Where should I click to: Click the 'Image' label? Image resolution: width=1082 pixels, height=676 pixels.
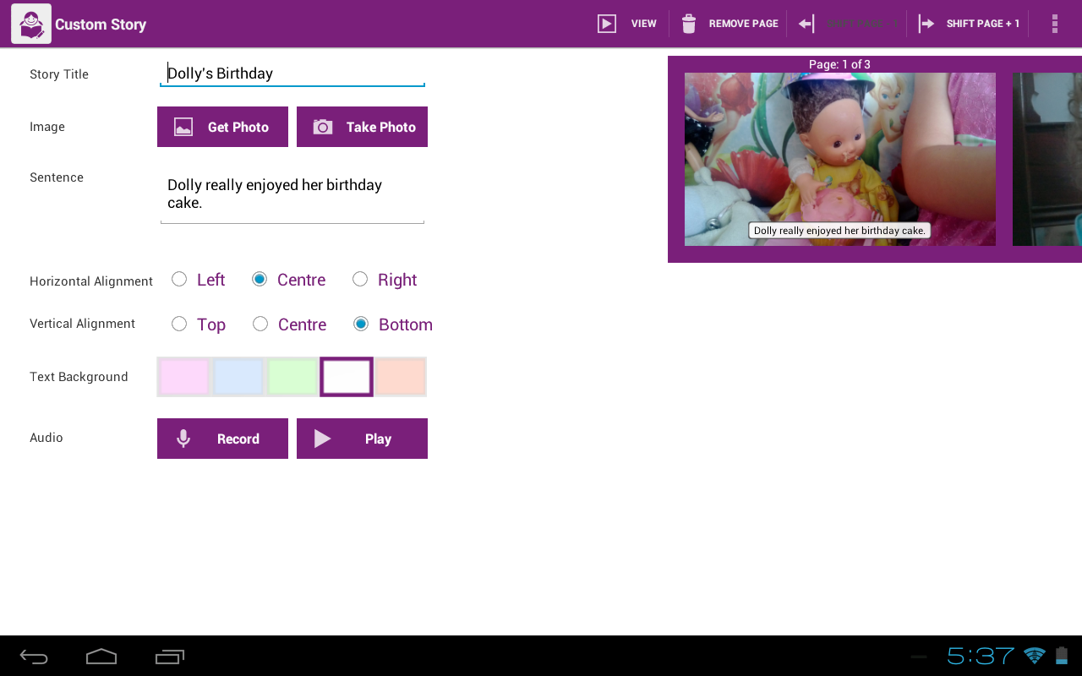(47, 127)
